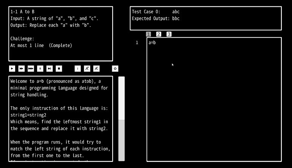
Task: Switch to code tab 3
Action: [x=169, y=34]
